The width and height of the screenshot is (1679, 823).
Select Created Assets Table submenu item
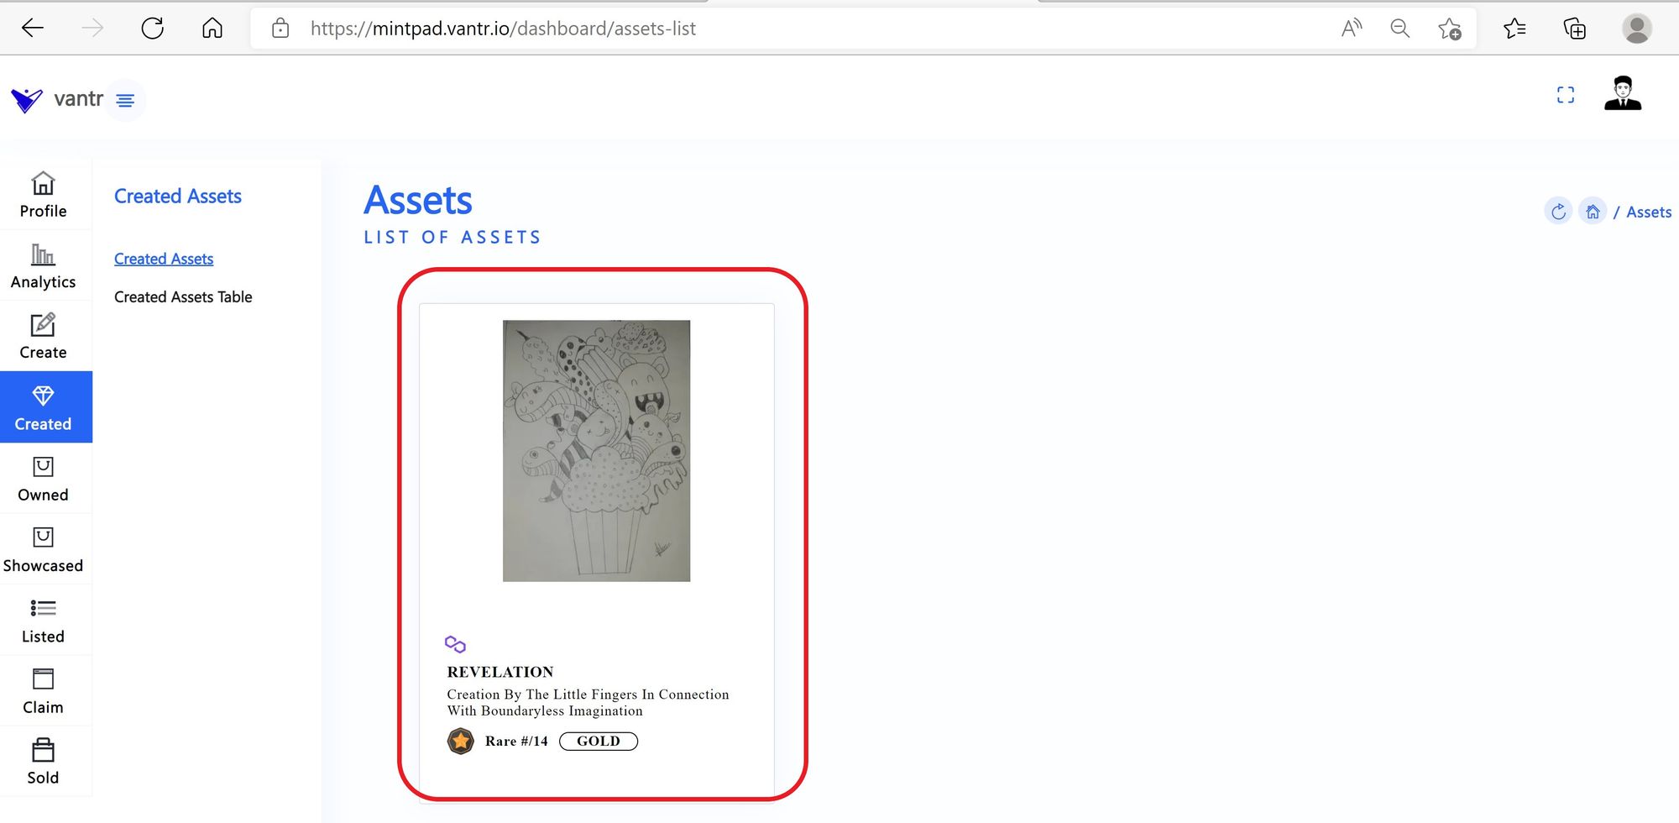point(183,296)
